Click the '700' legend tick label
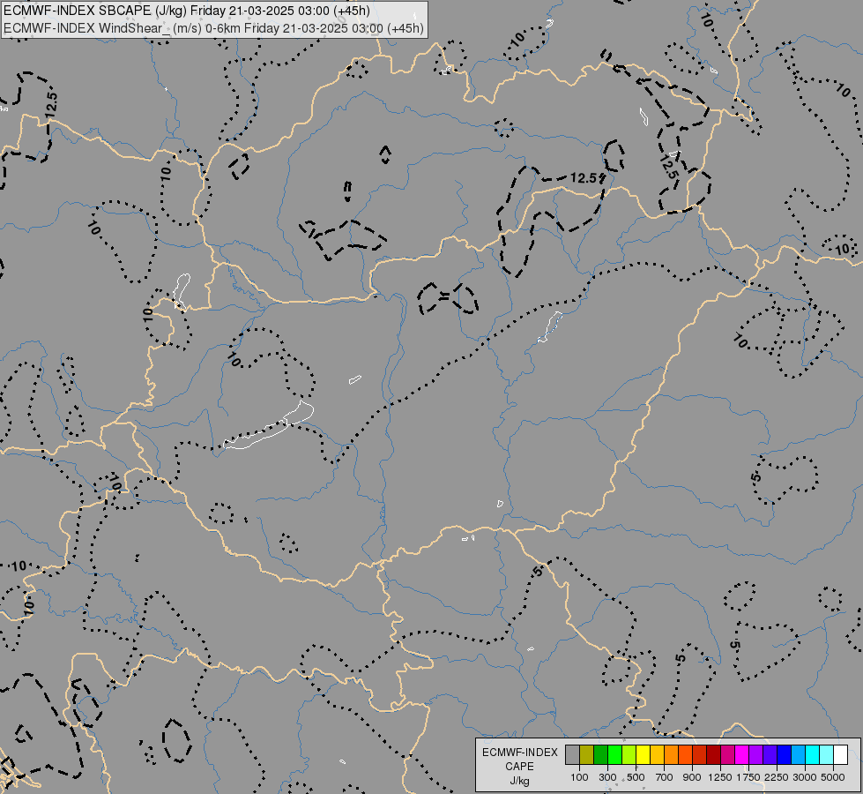This screenshot has width=863, height=794. [665, 777]
